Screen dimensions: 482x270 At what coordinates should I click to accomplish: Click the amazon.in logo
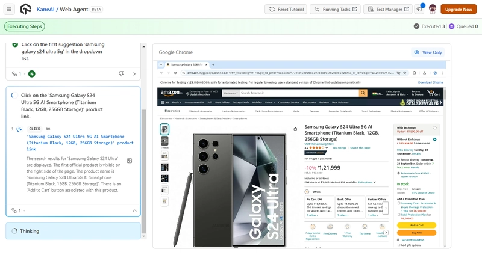coord(171,93)
